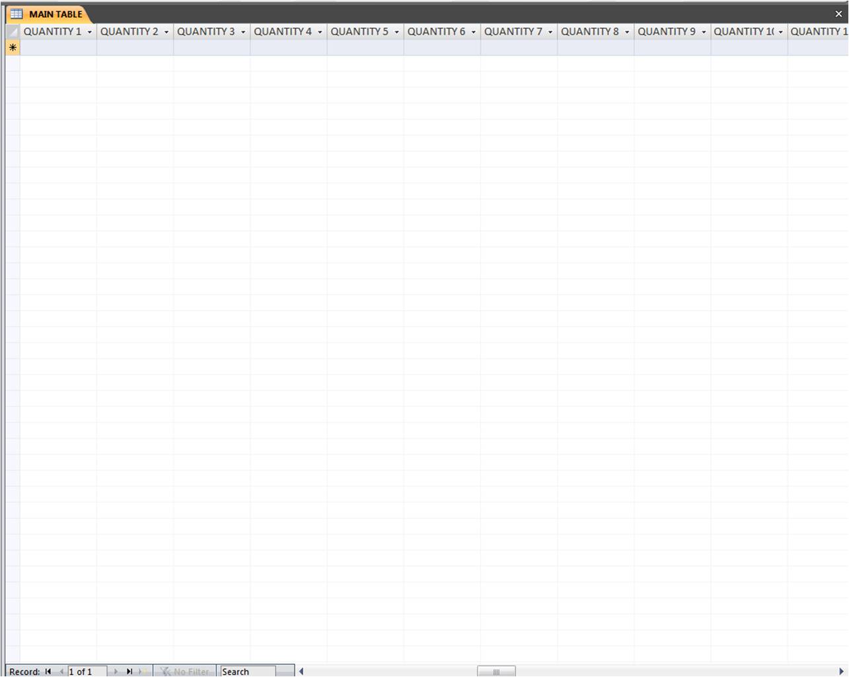The width and height of the screenshot is (849, 677).
Task: Select the QUANTITY 8 column header
Action: click(595, 32)
